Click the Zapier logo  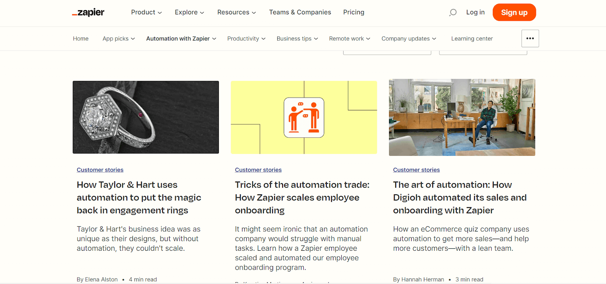coord(88,12)
